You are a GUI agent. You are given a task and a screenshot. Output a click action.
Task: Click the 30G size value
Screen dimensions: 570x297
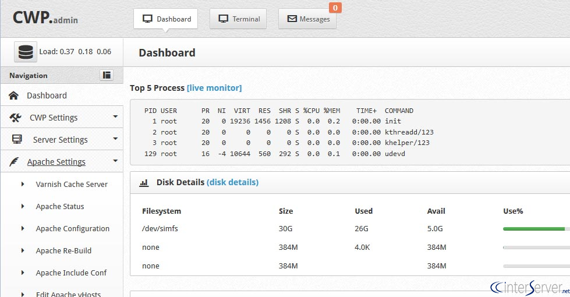(286, 229)
